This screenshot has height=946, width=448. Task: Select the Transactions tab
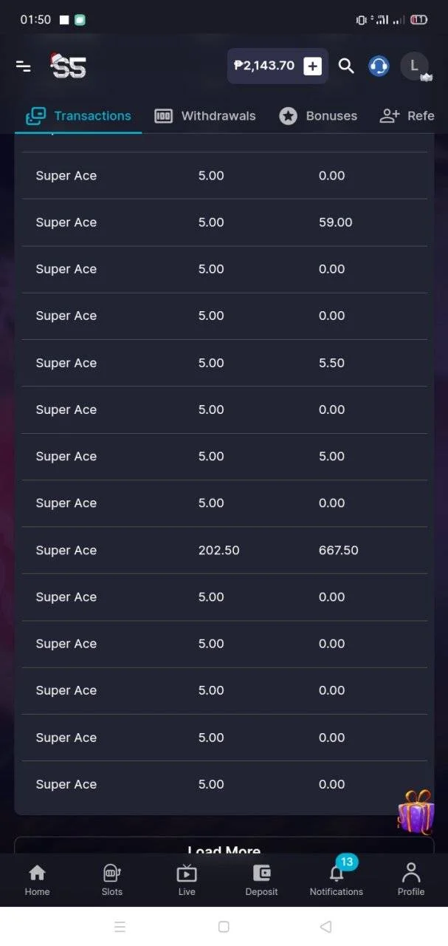point(78,116)
